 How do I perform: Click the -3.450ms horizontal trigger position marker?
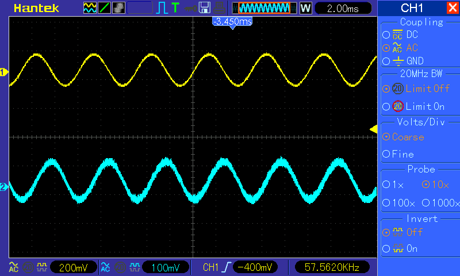coord(232,23)
